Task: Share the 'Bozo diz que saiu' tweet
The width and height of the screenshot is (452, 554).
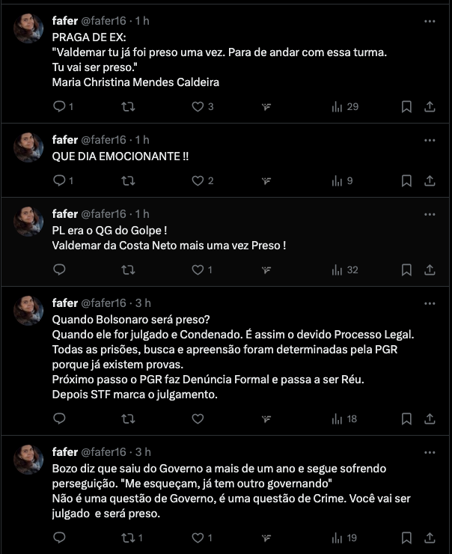Action: coord(430,538)
